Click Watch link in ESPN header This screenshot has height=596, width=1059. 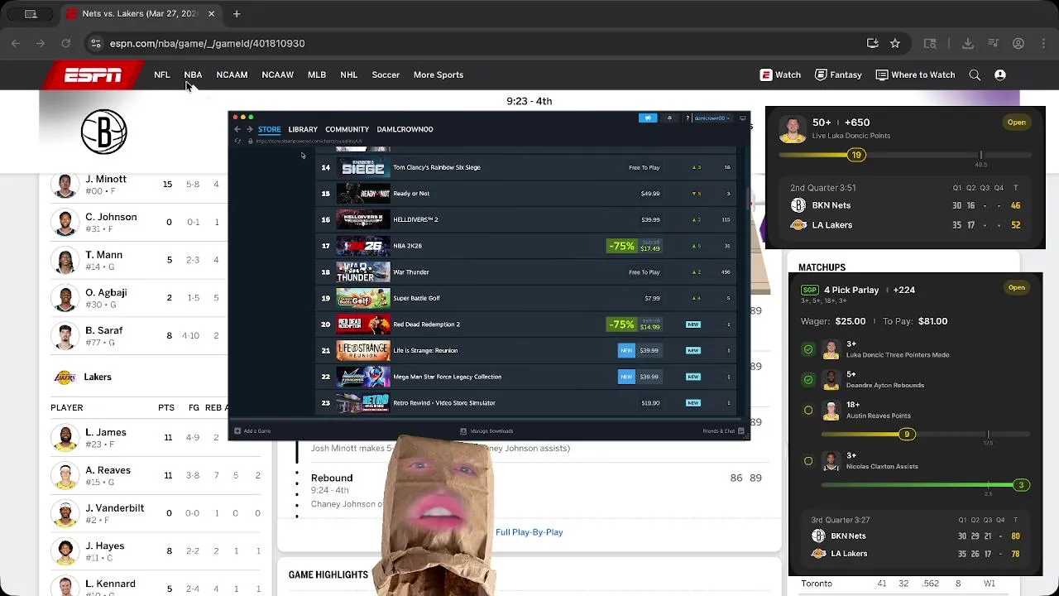tap(780, 75)
